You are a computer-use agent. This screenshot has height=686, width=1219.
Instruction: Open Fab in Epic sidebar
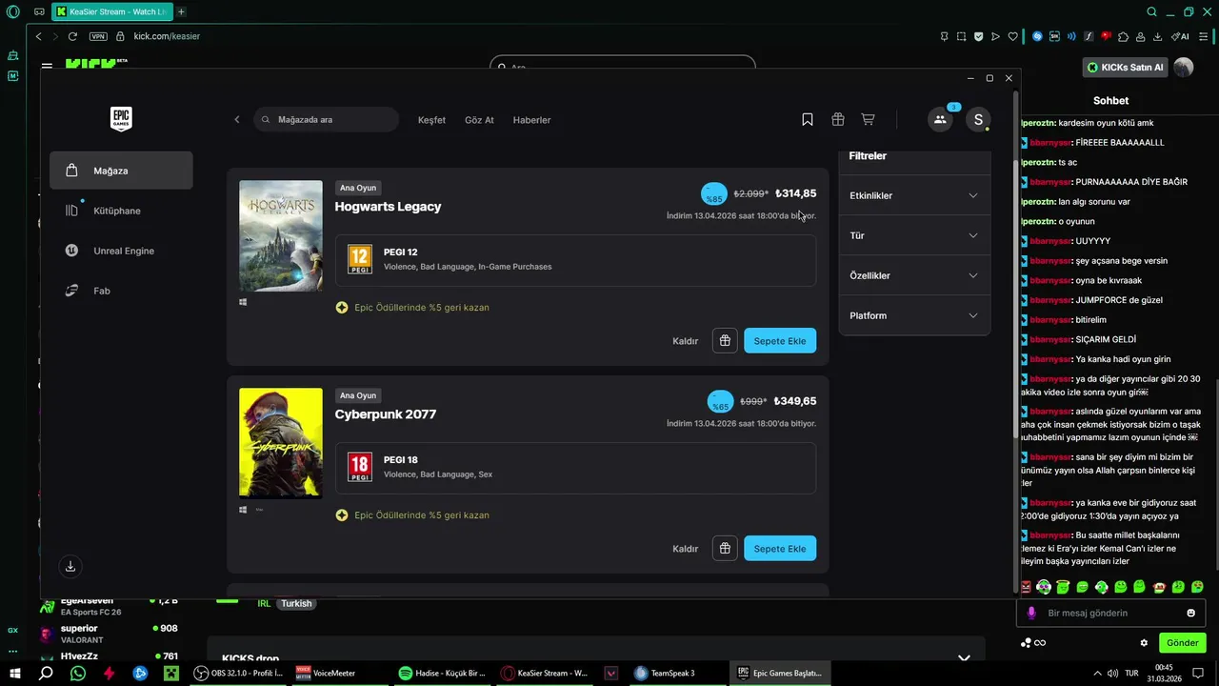(x=121, y=291)
